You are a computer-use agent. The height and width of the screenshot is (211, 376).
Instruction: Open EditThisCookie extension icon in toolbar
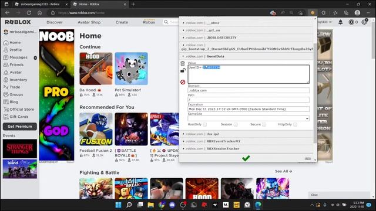coord(313,13)
